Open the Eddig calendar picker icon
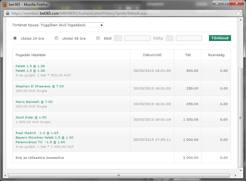The image size is (246, 181). (169, 38)
